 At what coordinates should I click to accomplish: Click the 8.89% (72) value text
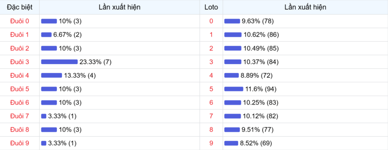(257, 76)
